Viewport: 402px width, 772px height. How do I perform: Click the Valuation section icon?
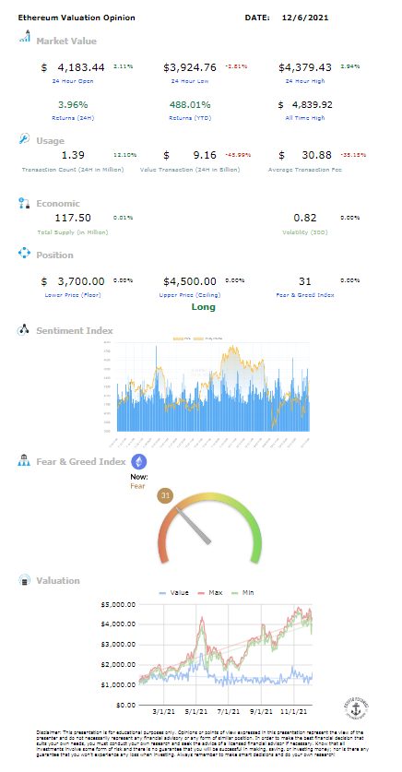pyautogui.click(x=25, y=580)
